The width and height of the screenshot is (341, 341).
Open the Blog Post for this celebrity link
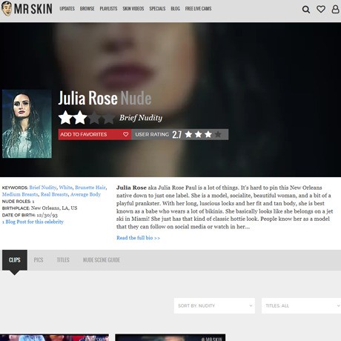click(33, 222)
